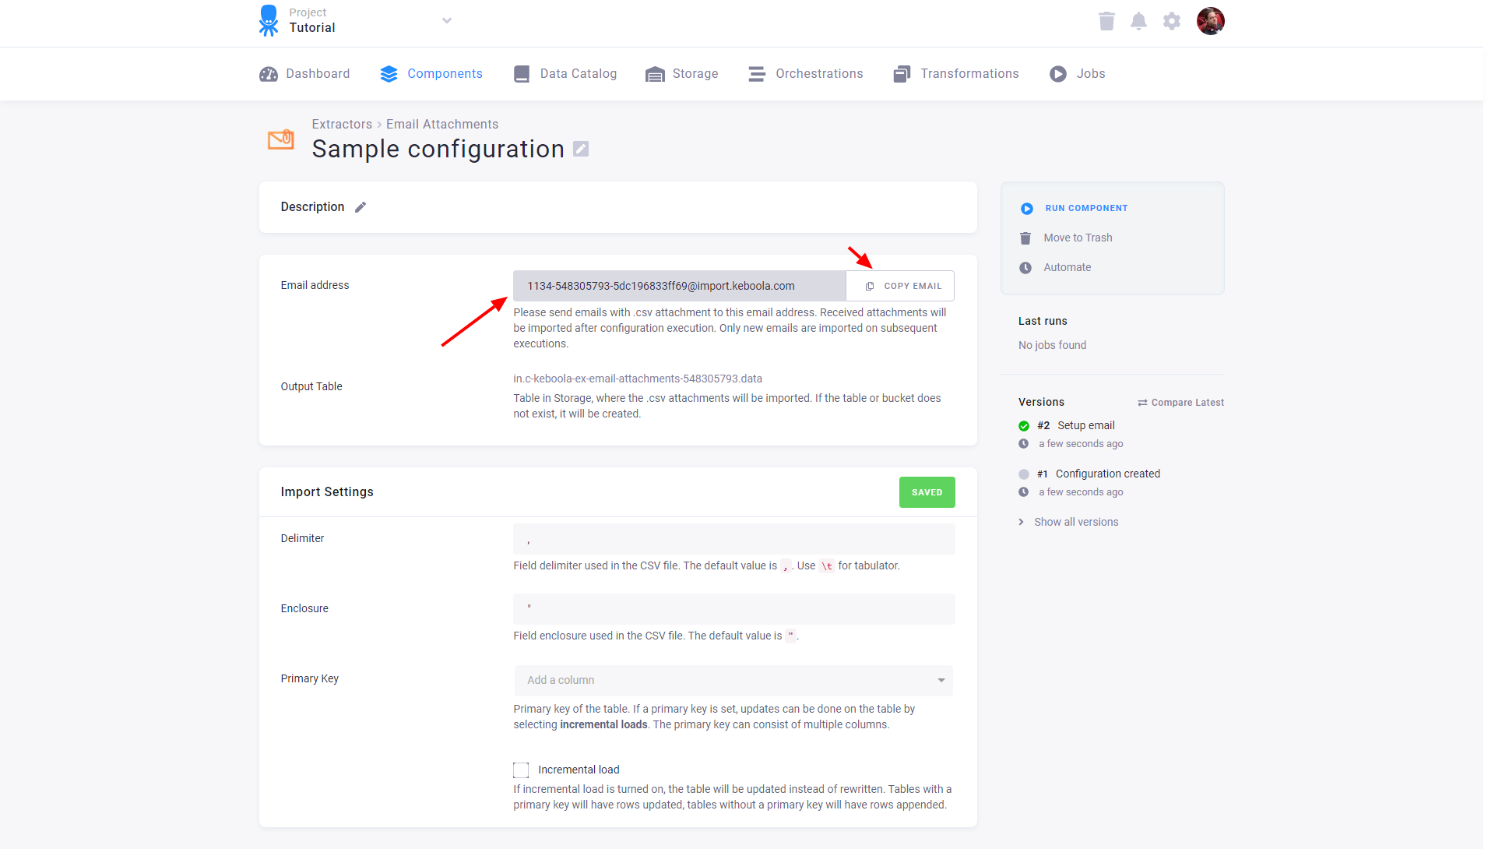
Task: Expand the project switcher chevron
Action: (447, 21)
